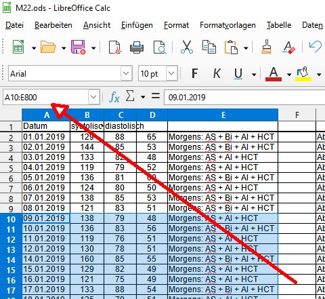Screen dimensions: 325x299
Task: Click the Name Box showing A10:E800
Action: coord(45,97)
